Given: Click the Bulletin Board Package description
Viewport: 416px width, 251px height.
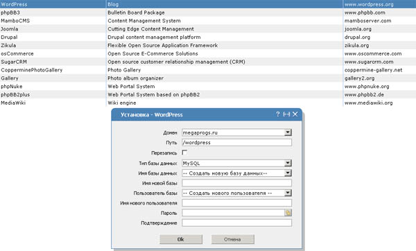Looking at the screenshot, I should [136, 12].
